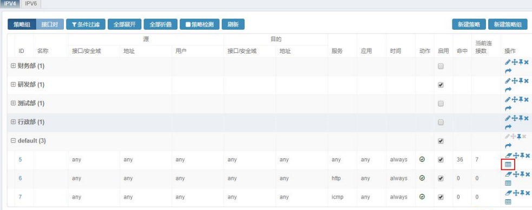Image resolution: width=532 pixels, height=210 pixels.
Task: Click the move icon for 测试部
Action: (x=514, y=99)
